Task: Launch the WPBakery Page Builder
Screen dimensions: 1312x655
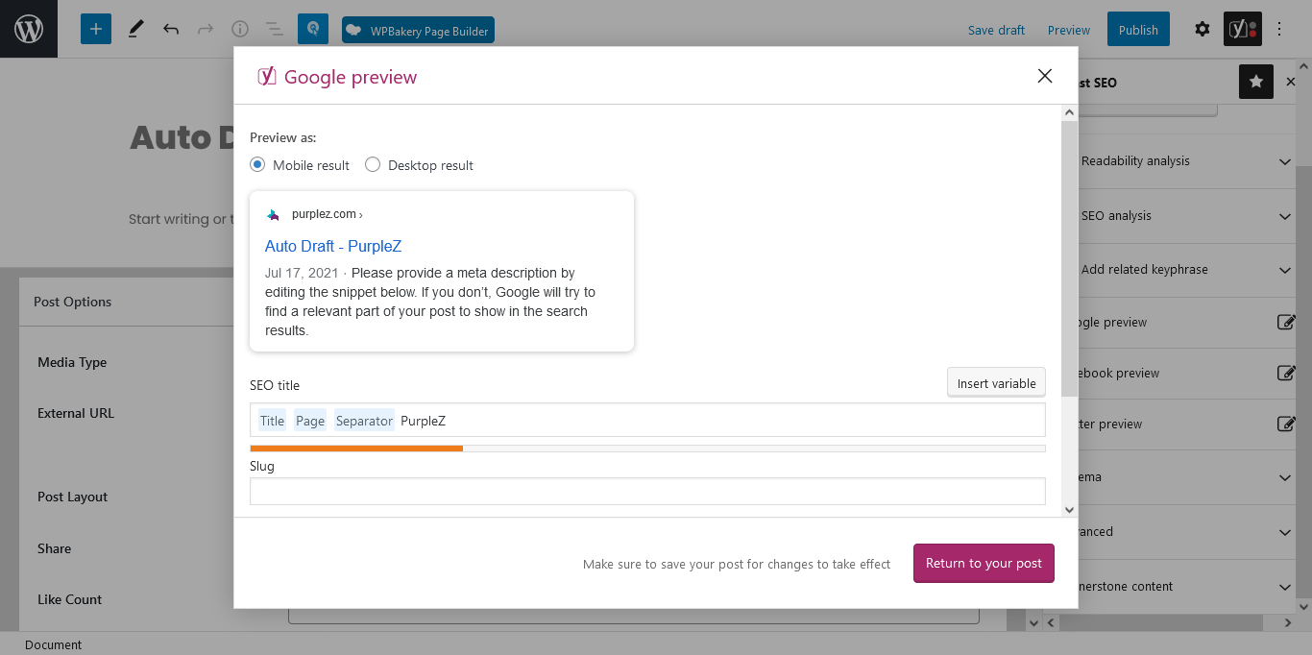Action: coord(418,30)
